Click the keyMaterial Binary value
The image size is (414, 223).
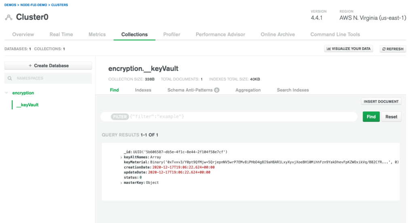pos(275,162)
